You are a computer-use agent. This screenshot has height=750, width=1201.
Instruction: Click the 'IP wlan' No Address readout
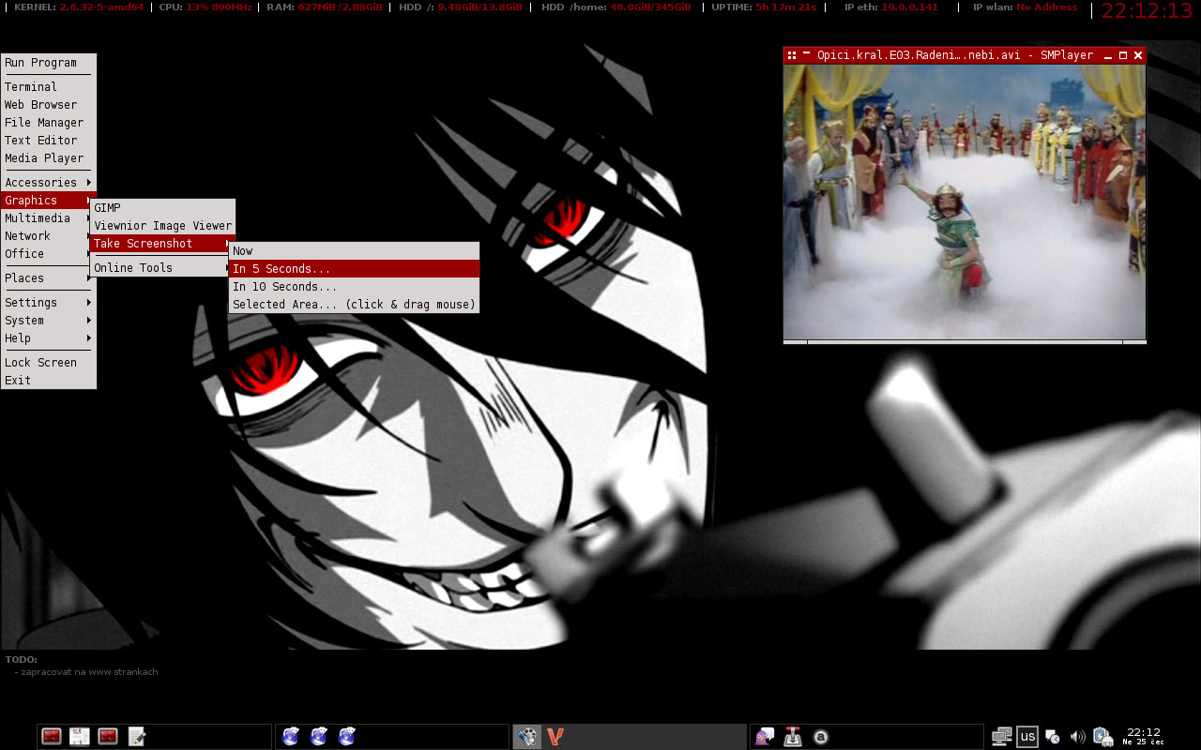click(x=1025, y=7)
